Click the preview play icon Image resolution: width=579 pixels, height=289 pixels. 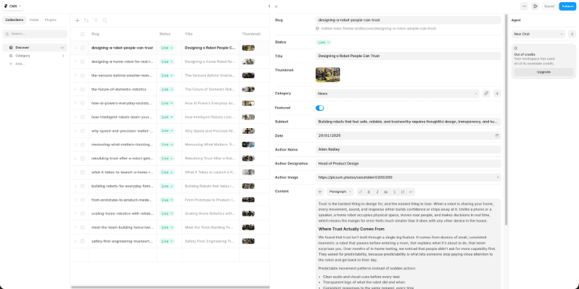point(535,7)
